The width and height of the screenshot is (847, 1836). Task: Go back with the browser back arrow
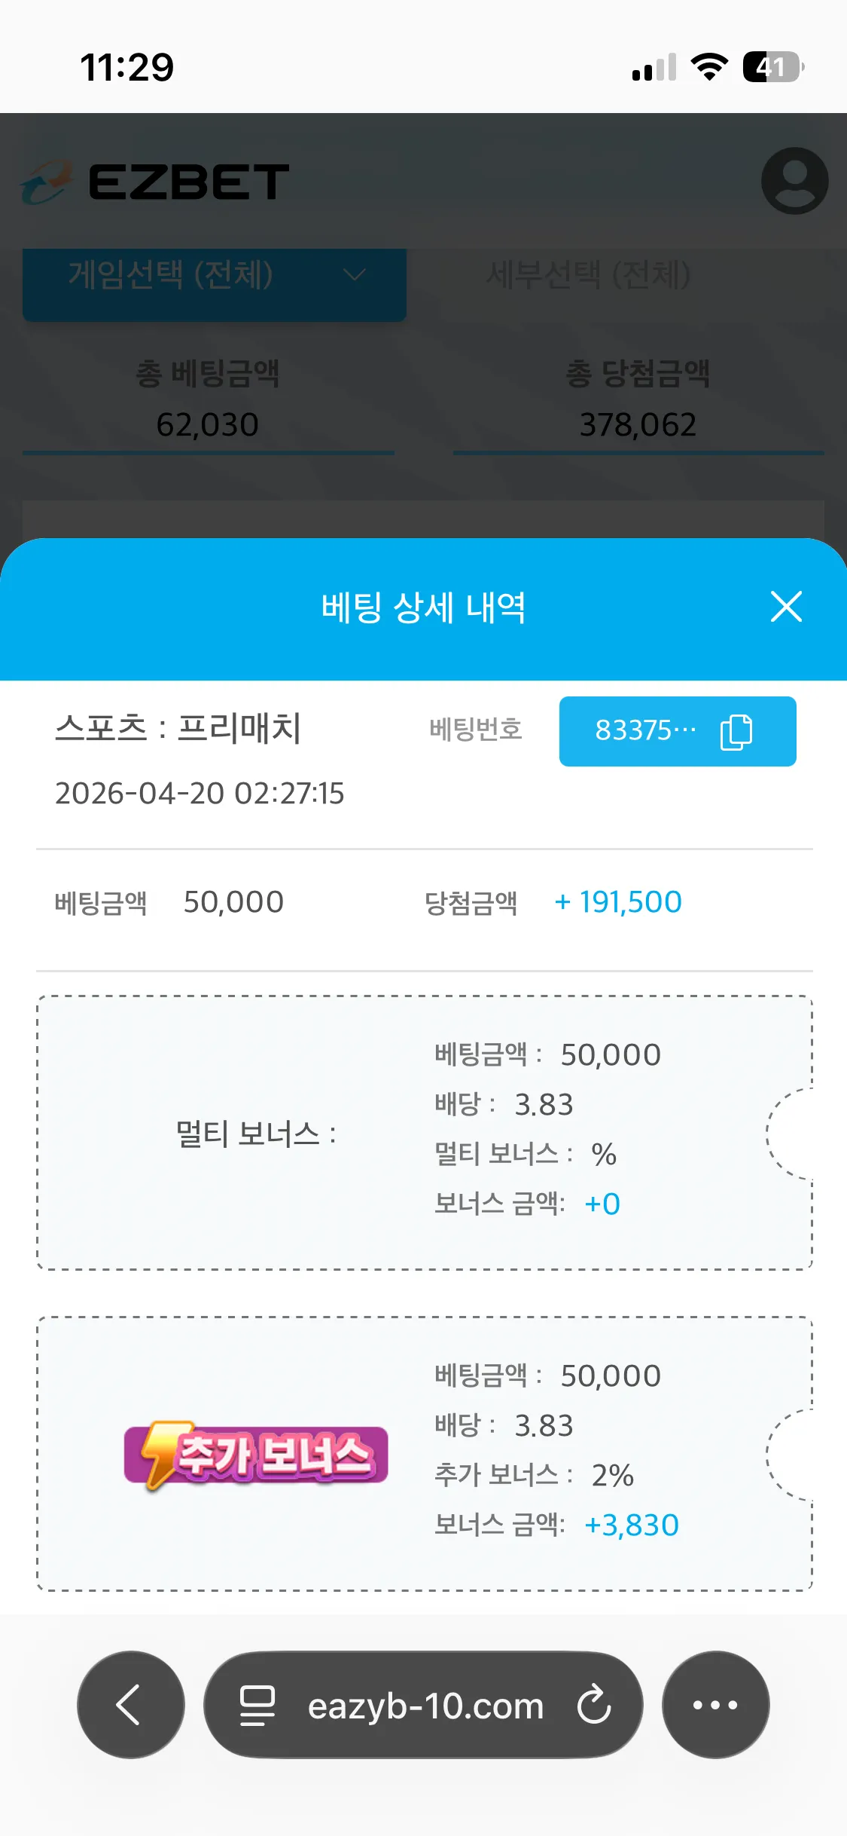(x=130, y=1705)
